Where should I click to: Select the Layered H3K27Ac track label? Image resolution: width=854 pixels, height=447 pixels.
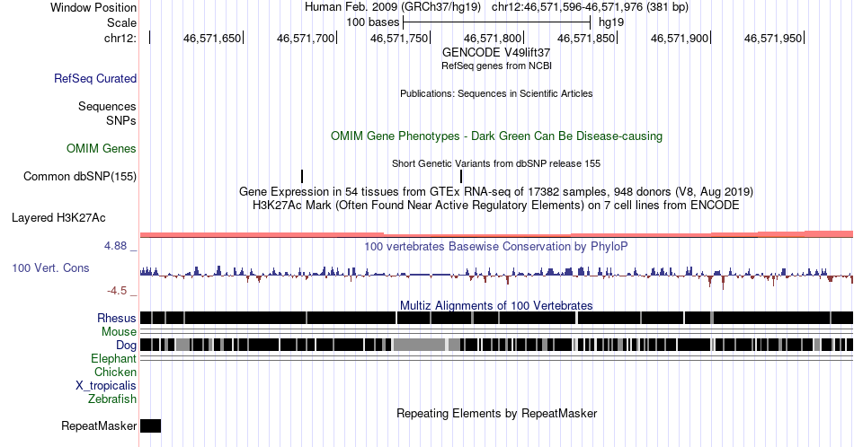click(x=58, y=217)
